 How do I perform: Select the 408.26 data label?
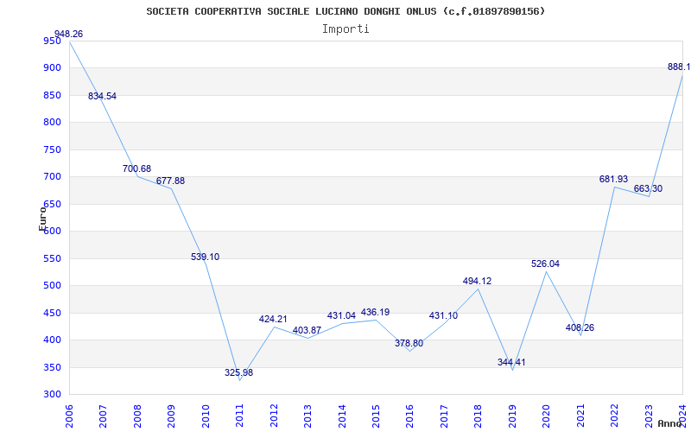580,327
